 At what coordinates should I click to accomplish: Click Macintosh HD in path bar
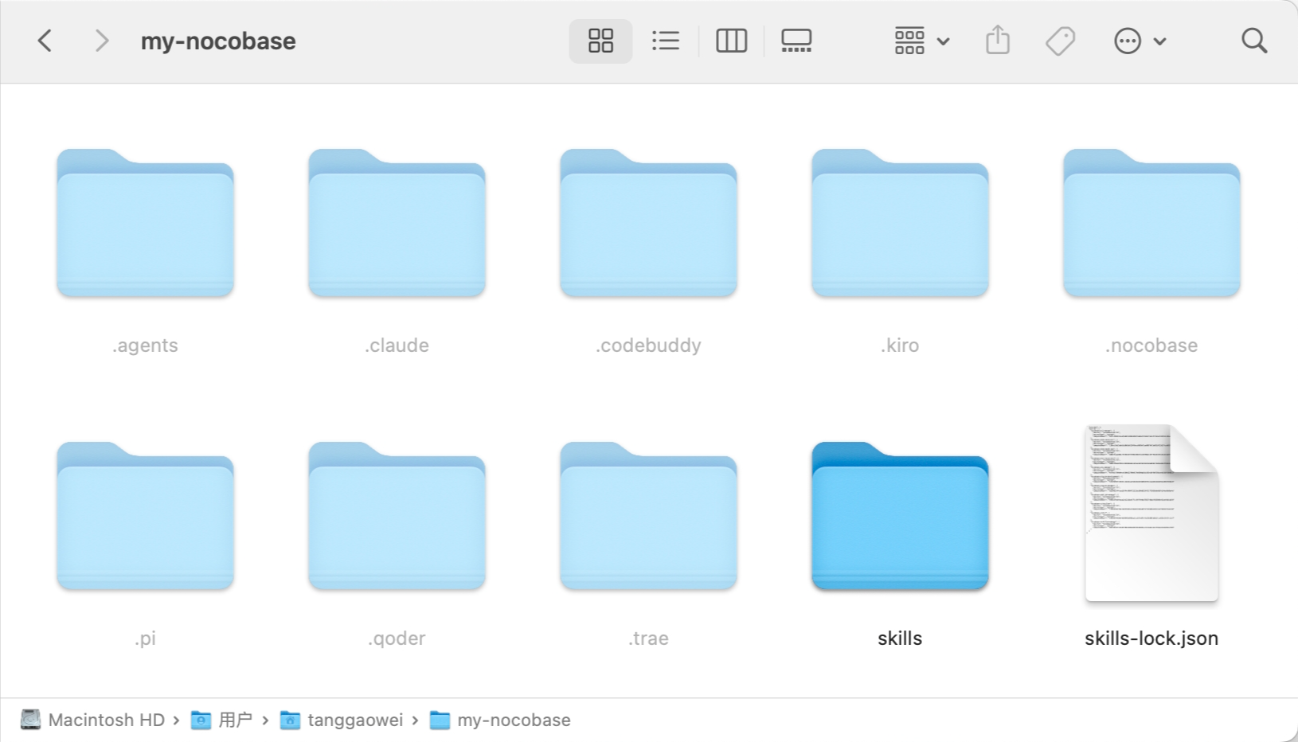coord(106,721)
